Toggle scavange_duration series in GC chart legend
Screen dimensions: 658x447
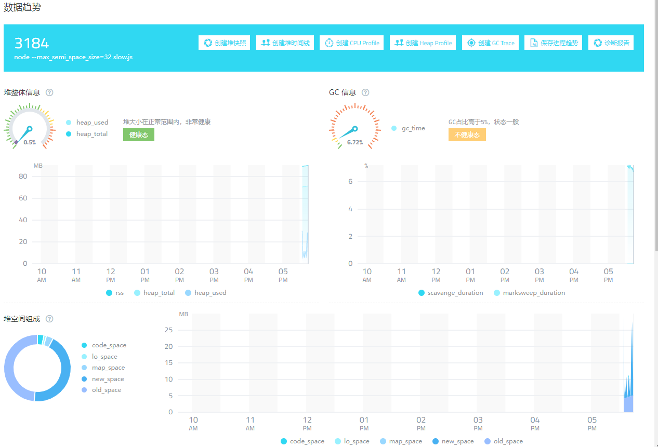click(451, 293)
